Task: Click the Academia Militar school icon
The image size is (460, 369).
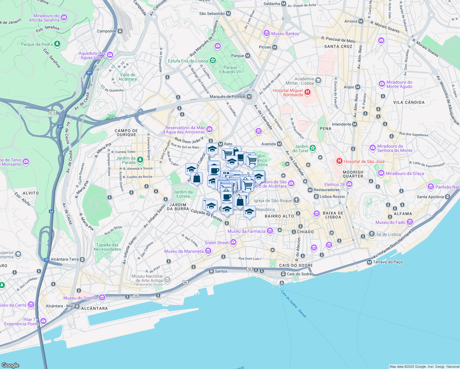Action: (318, 81)
